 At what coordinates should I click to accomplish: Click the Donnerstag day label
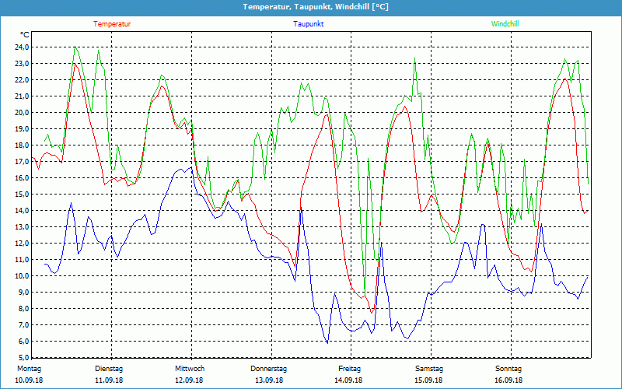268,369
